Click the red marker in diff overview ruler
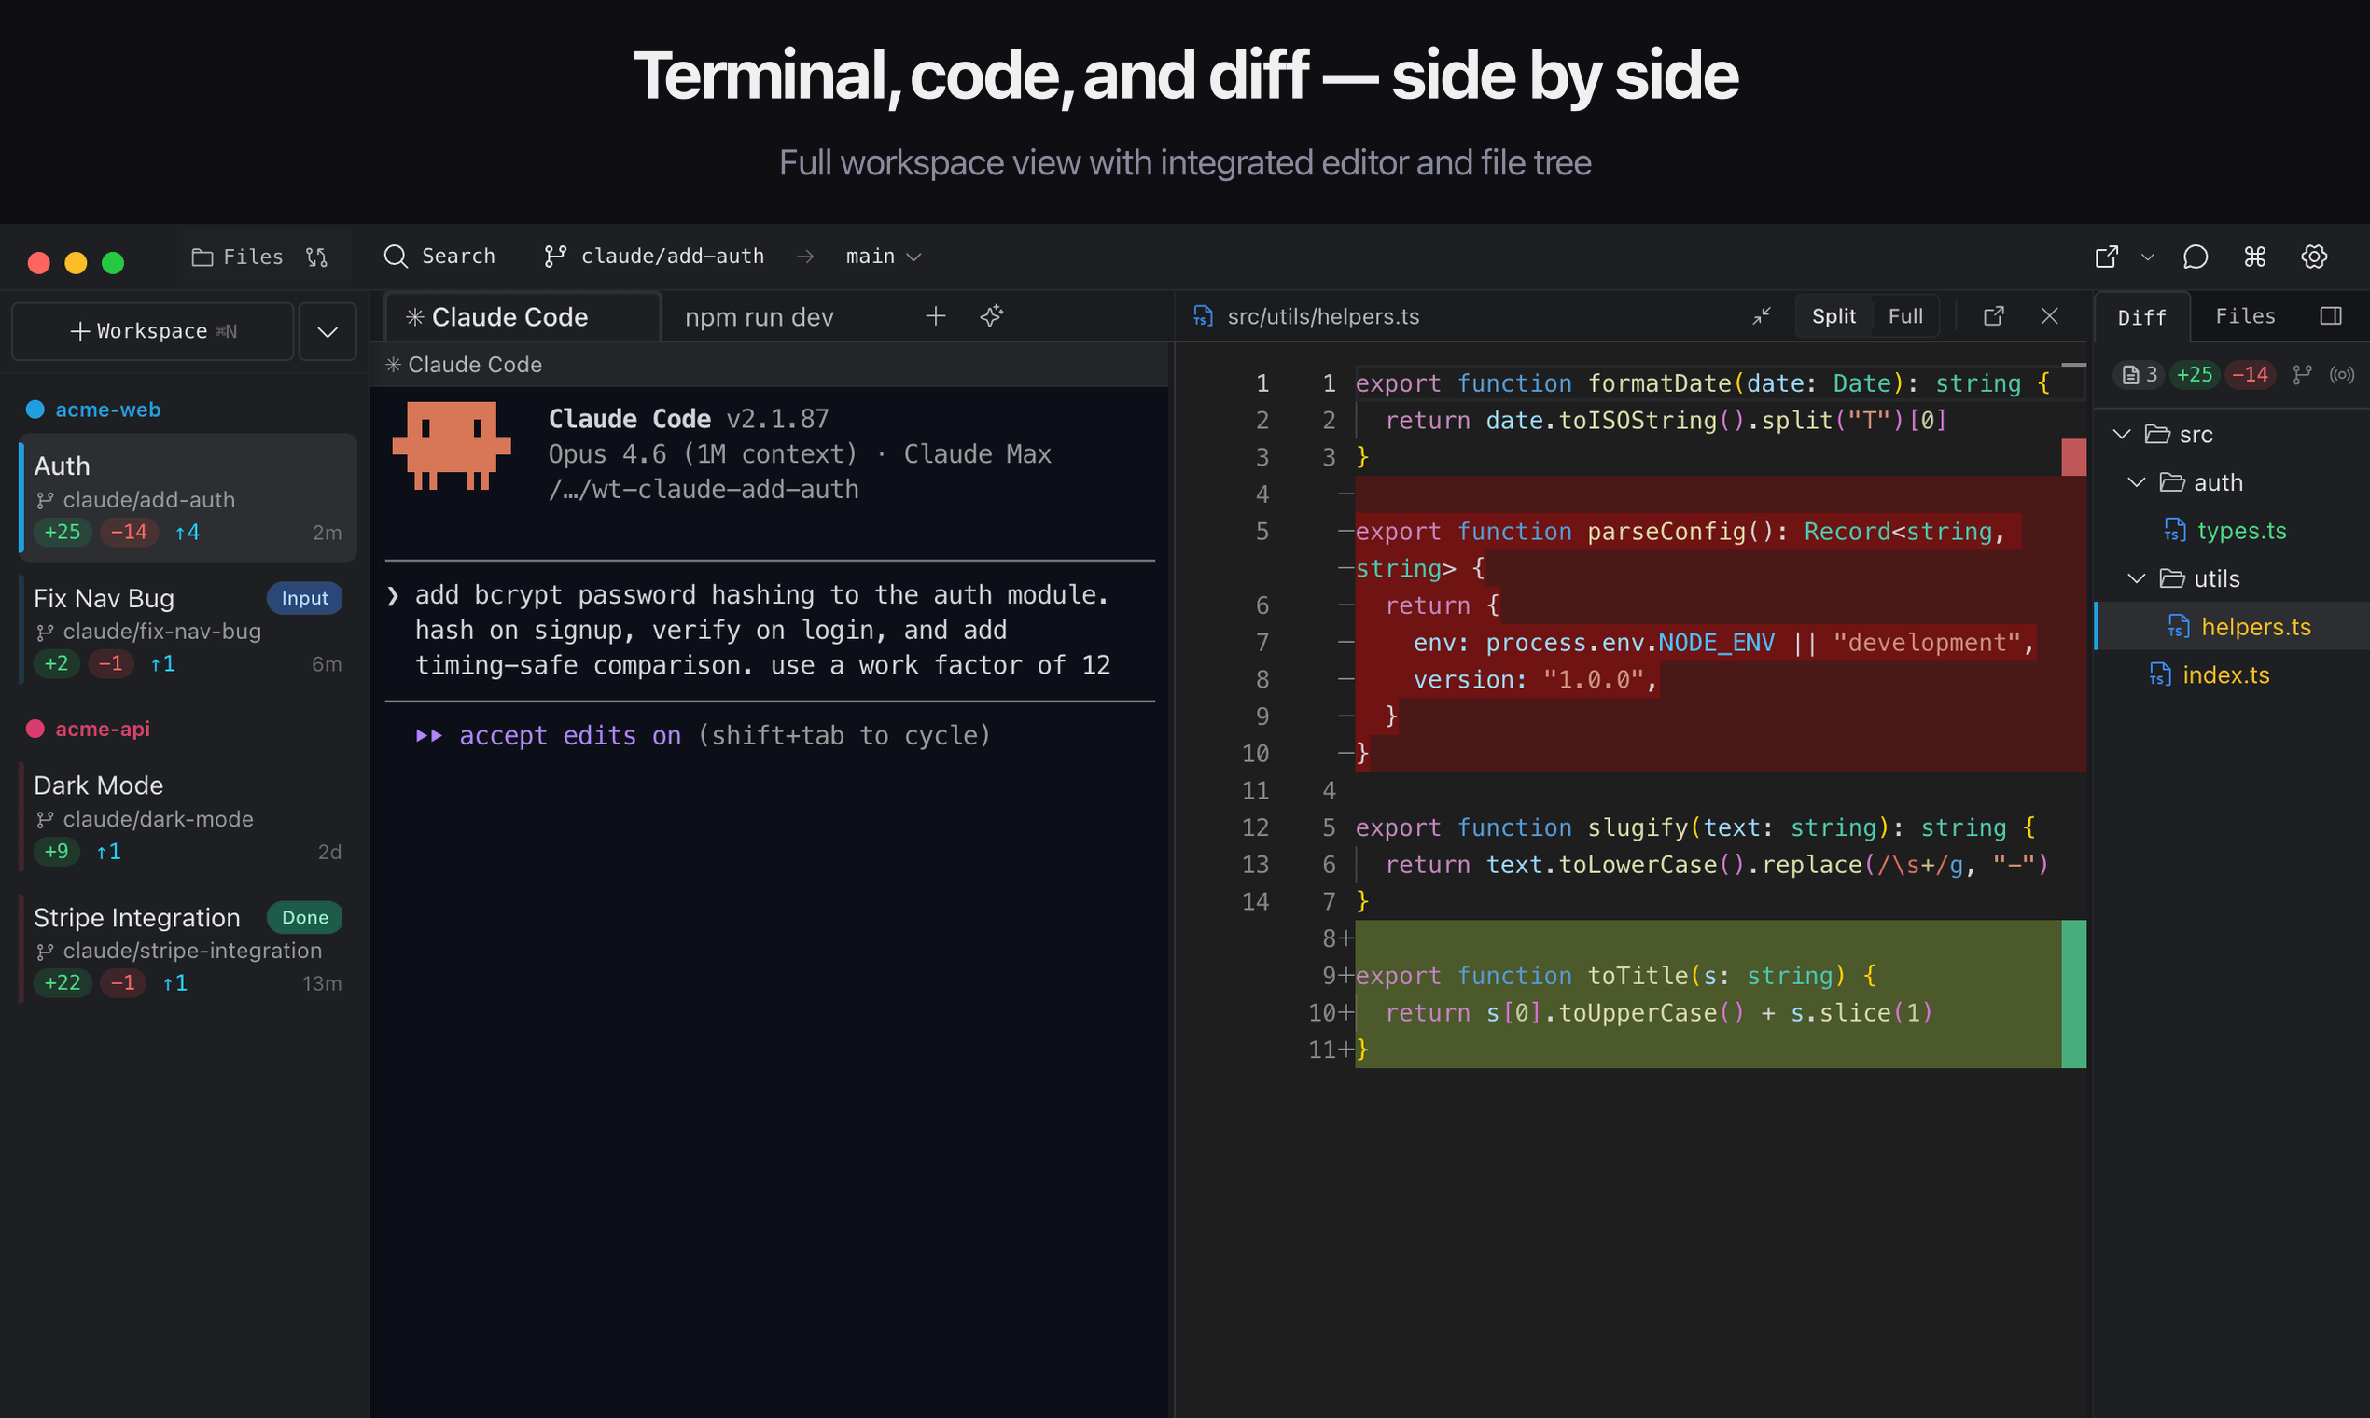The width and height of the screenshot is (2370, 1418). [2072, 457]
